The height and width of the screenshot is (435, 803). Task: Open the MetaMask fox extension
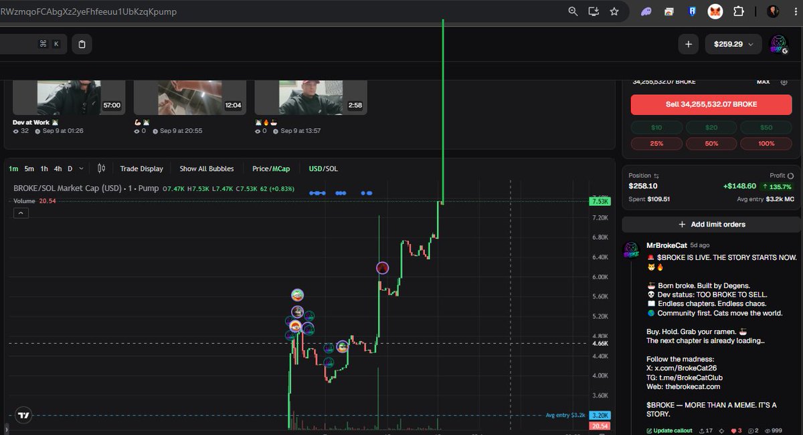tap(715, 11)
